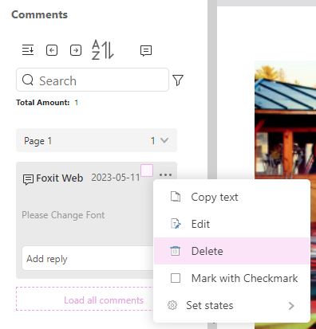Click the expand comments list icon
The height and width of the screenshot is (329, 316).
click(28, 50)
